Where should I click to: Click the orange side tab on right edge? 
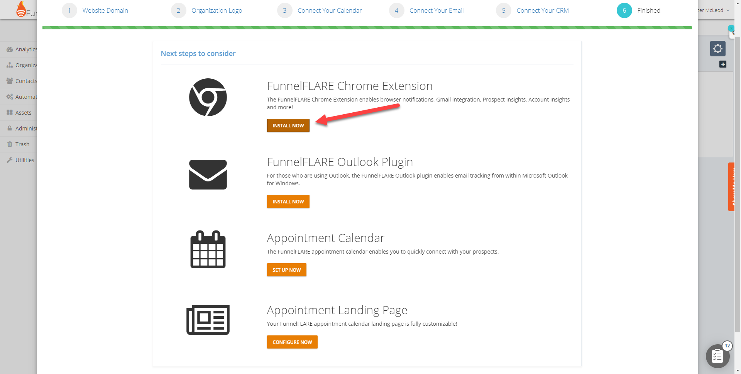pos(731,187)
